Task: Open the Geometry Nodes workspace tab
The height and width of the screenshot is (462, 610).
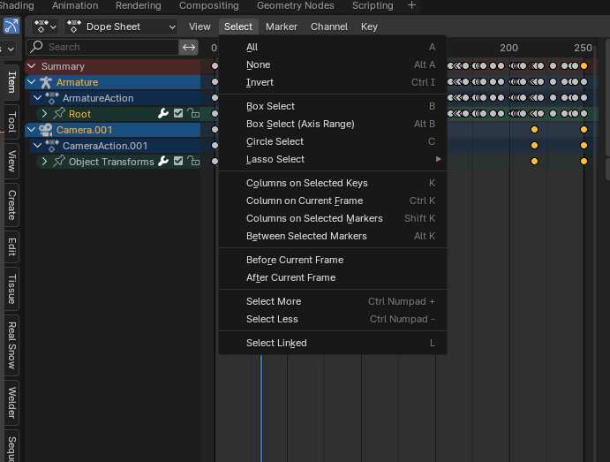Action: click(296, 5)
